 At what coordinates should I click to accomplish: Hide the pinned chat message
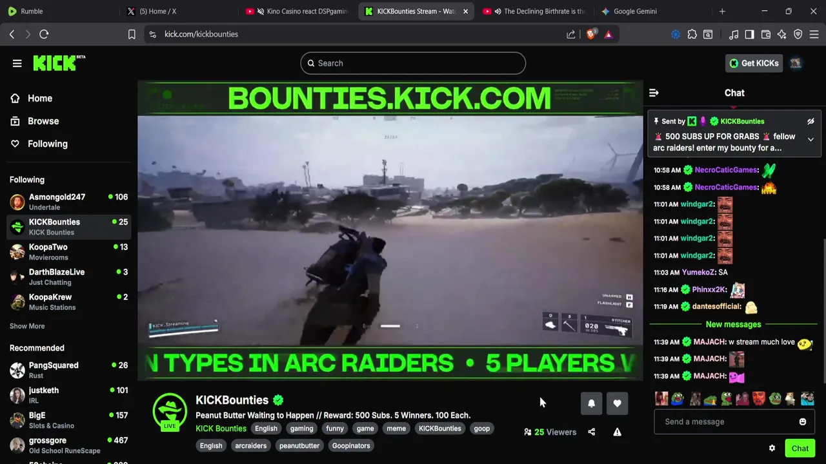811,121
